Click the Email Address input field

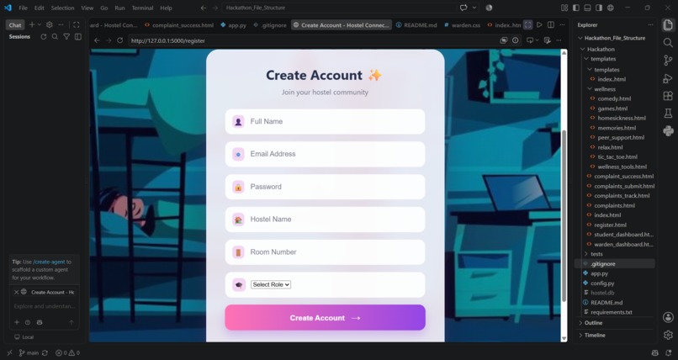pyautogui.click(x=326, y=154)
